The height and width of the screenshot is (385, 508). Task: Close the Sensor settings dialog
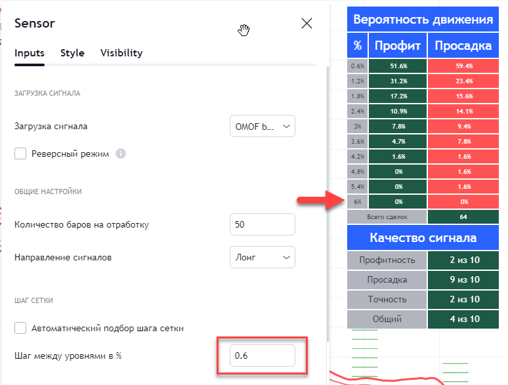point(307,24)
